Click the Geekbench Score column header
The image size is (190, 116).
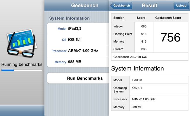coord(167,18)
